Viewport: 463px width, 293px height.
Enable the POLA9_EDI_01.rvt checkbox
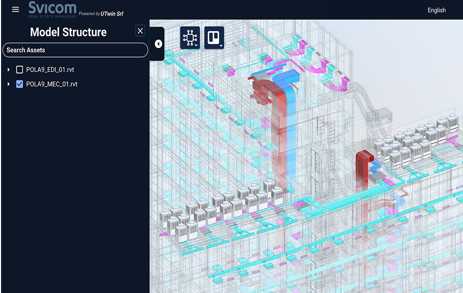tap(20, 69)
